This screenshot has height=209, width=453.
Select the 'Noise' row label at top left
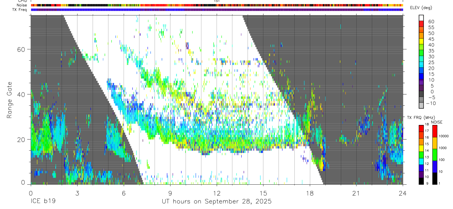[22, 5]
